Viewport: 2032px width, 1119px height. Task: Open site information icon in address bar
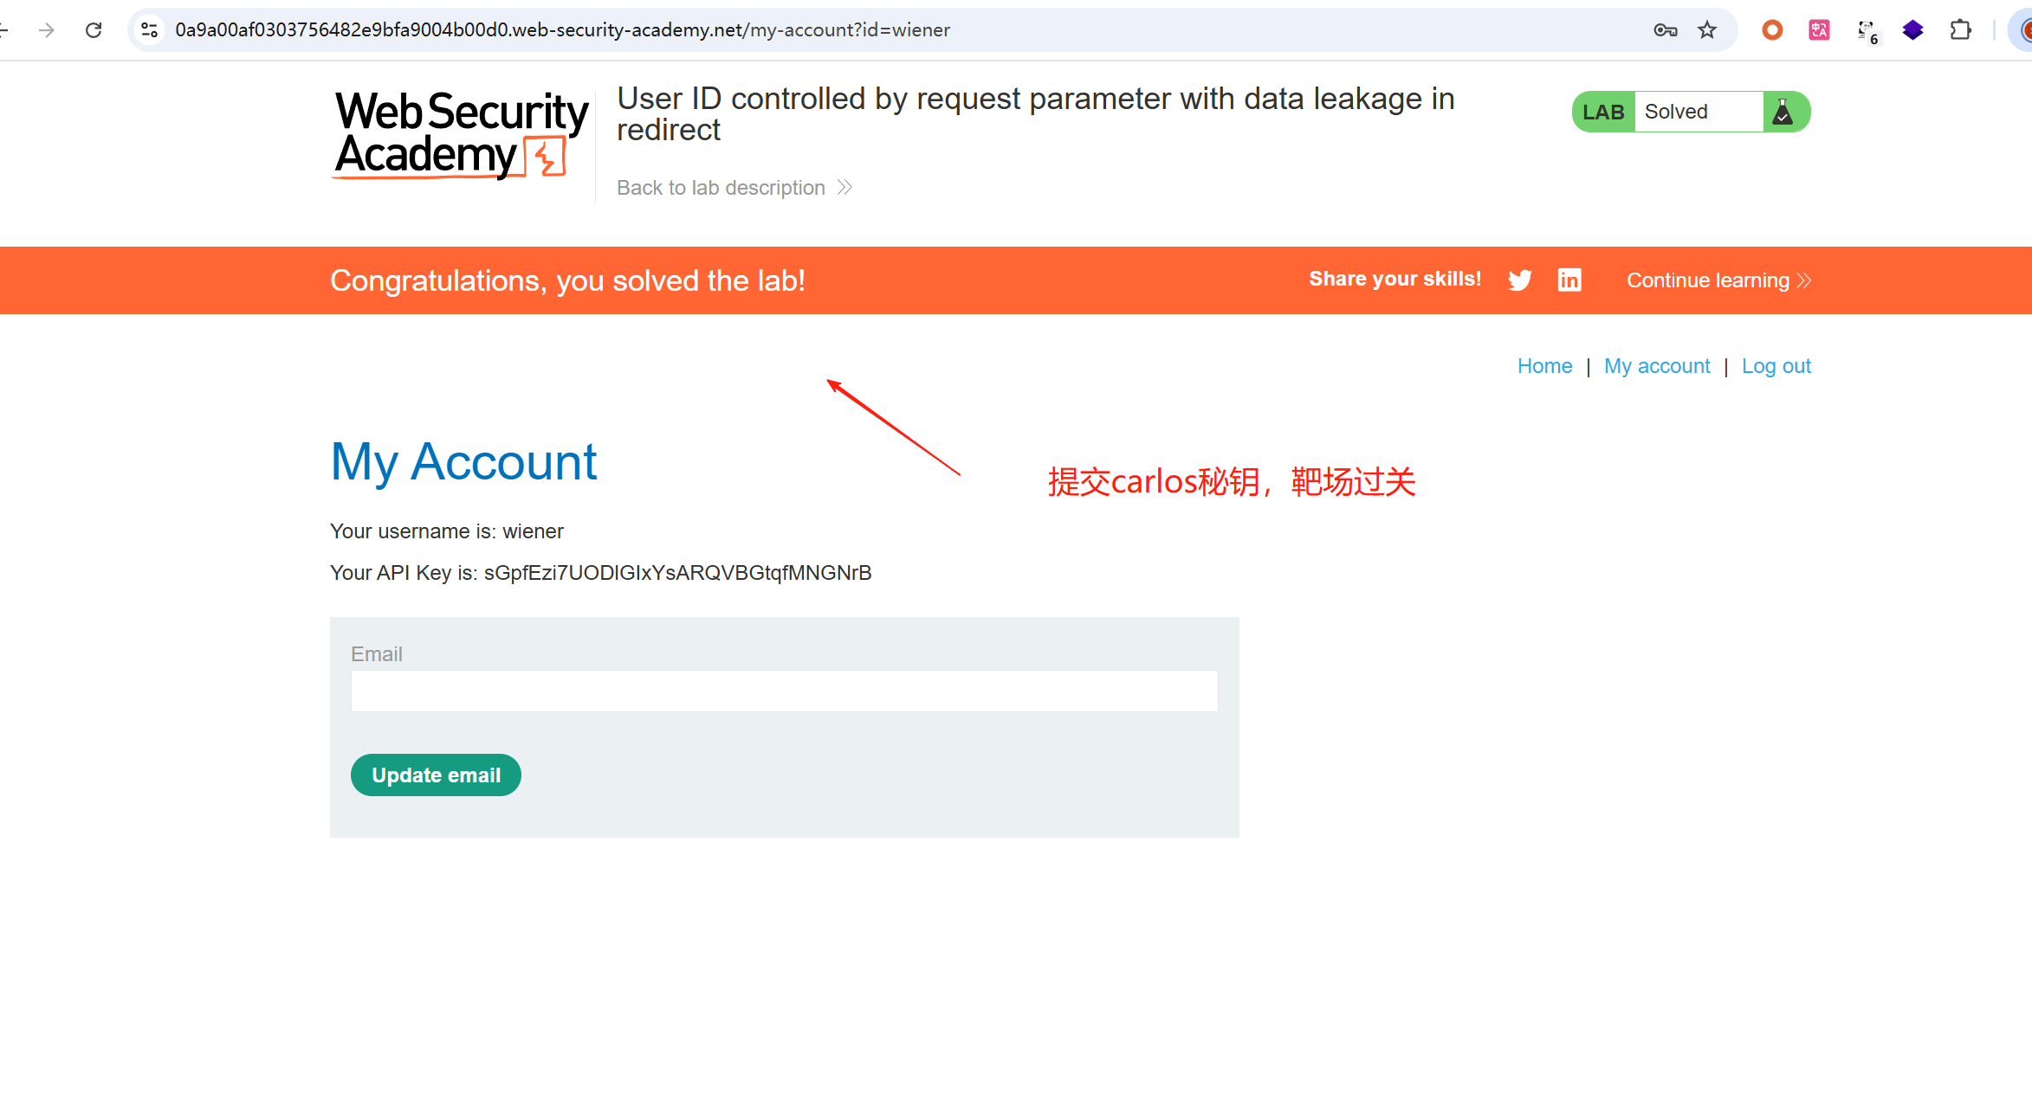[x=149, y=30]
